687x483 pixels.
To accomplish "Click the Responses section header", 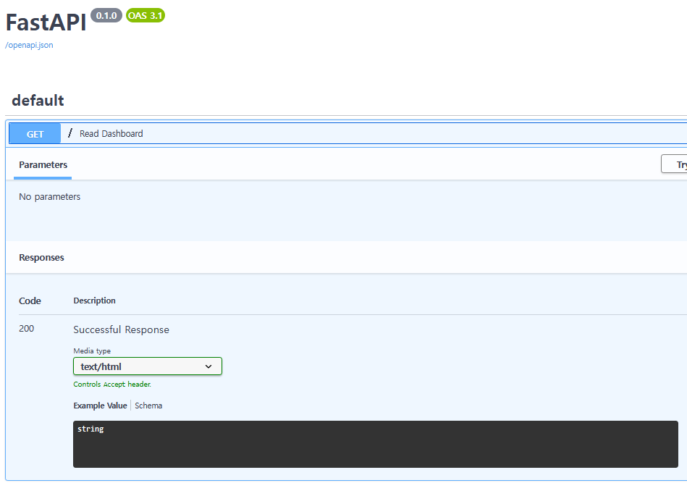I will (x=41, y=258).
